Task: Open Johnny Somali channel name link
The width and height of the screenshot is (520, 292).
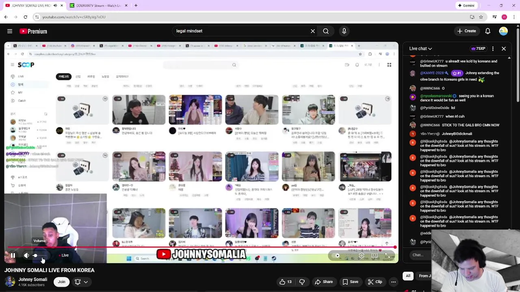Action: click(32, 279)
